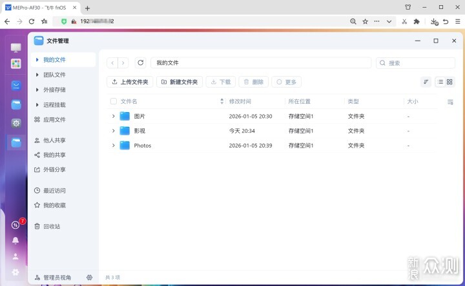Open the sort order icon
This screenshot has height=286, width=465.
[x=426, y=82]
